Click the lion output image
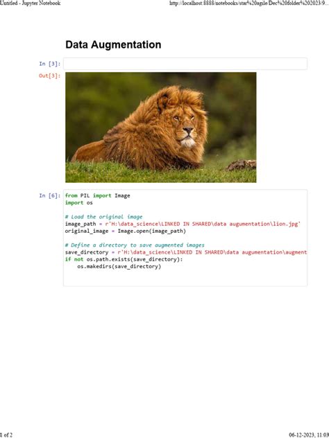Screen dimensions: 329x438 160,128
